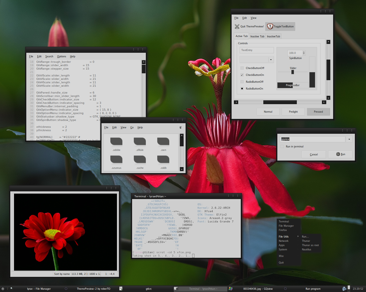Screen dimensions: 366x292
Task: Switch to the first Inactive Tab
Action: [x=257, y=36]
